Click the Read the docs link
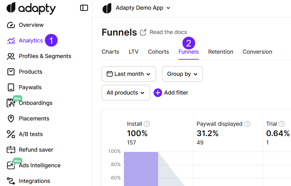This screenshot has height=186, width=291. pyautogui.click(x=168, y=32)
